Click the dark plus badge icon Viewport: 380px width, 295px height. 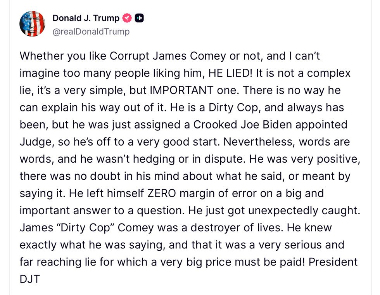[139, 18]
